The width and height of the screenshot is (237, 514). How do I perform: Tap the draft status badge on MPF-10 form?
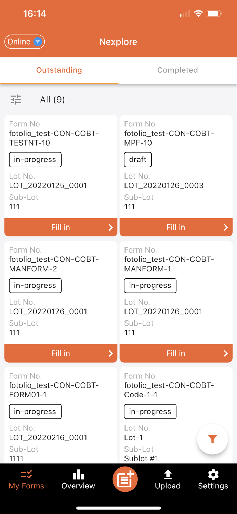tap(138, 159)
